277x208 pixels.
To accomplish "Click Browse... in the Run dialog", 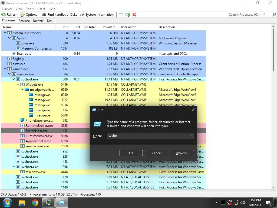I will [x=182, y=153].
